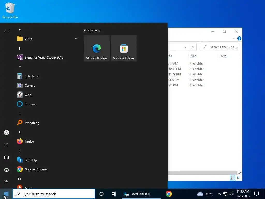Click the Power button in Start

coord(6,182)
